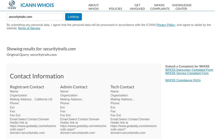Select the Admin Contact heading
Screen dimensions: 215x140
[74, 87]
